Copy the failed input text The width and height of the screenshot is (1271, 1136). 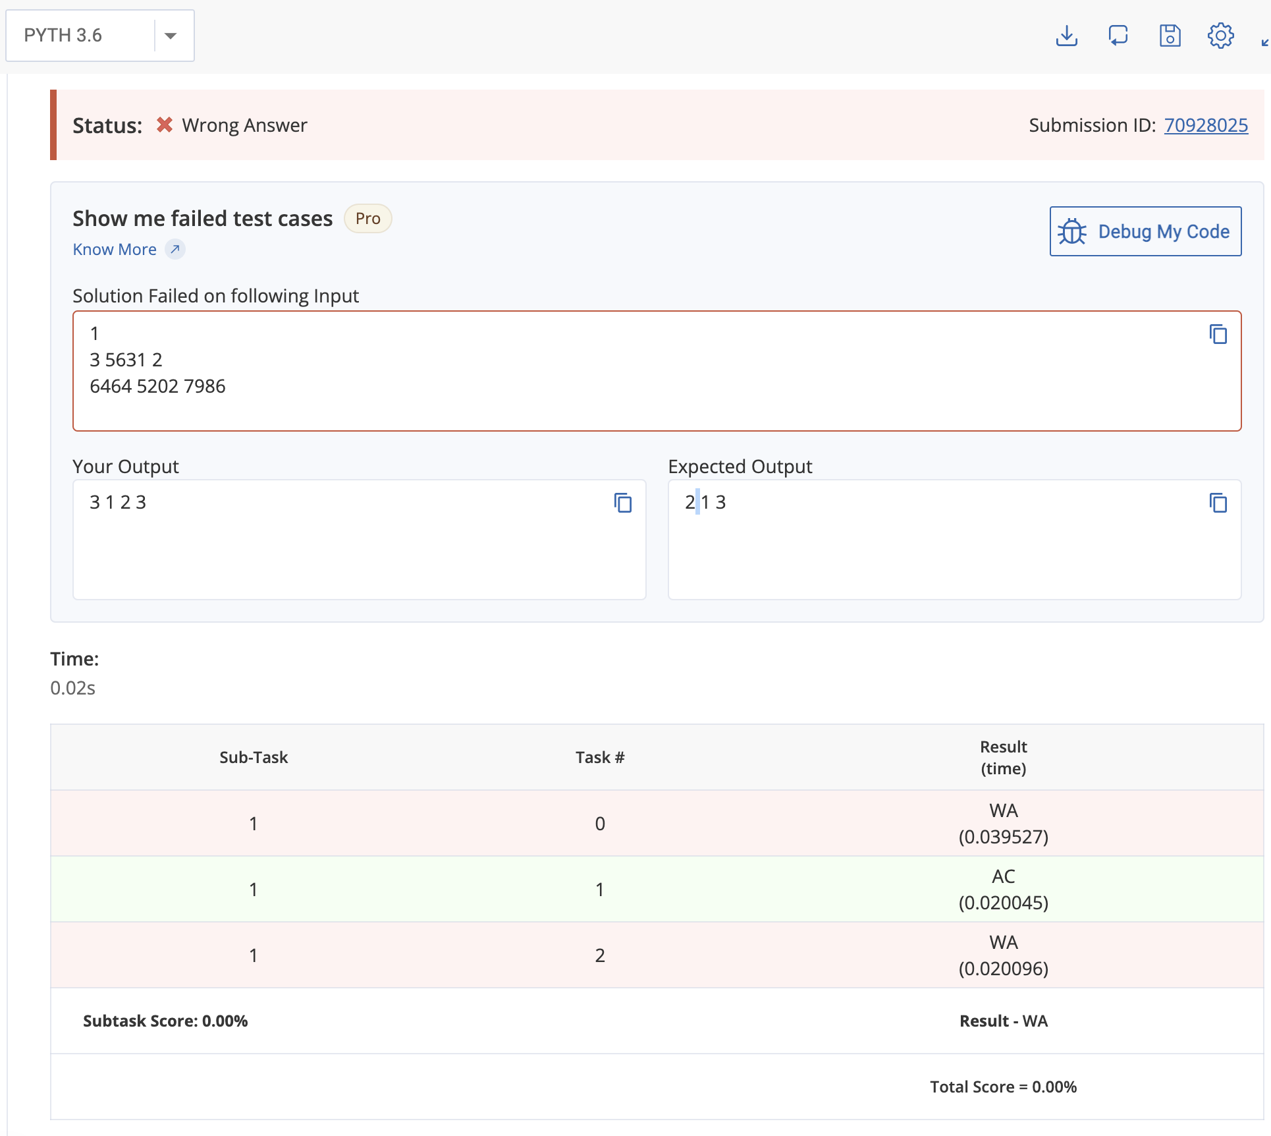(1218, 335)
